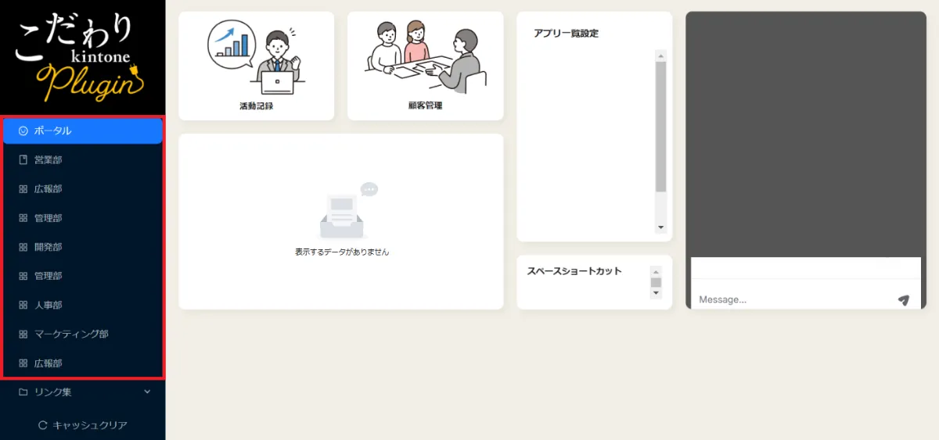Click the Message input field

793,299
